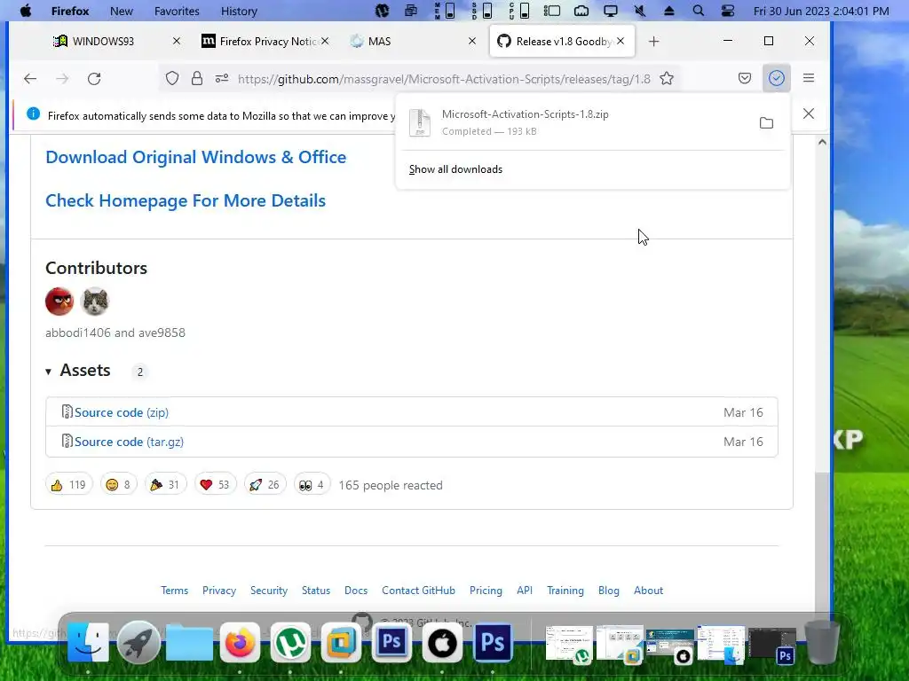
Task: Open the About footer link
Action: tap(648, 591)
